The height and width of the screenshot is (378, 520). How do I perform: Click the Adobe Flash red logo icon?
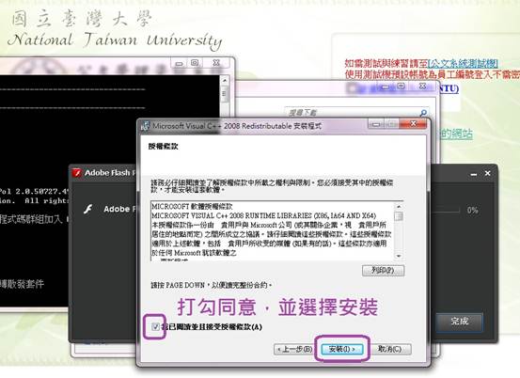[x=76, y=173]
